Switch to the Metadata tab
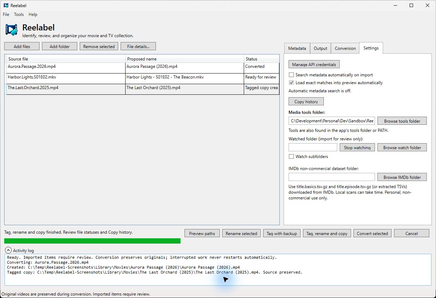 [x=297, y=48]
